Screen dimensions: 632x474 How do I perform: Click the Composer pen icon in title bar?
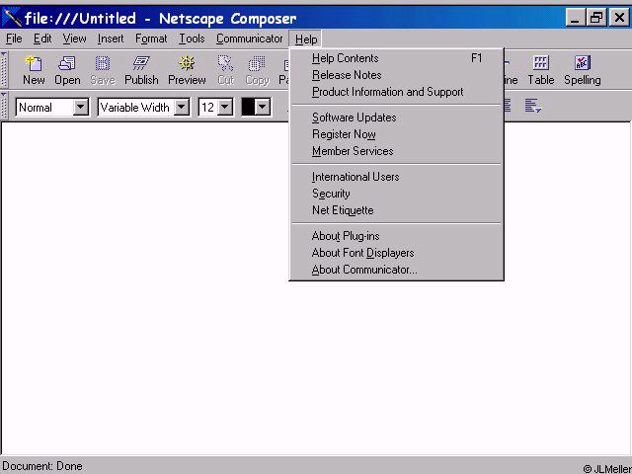pyautogui.click(x=11, y=18)
